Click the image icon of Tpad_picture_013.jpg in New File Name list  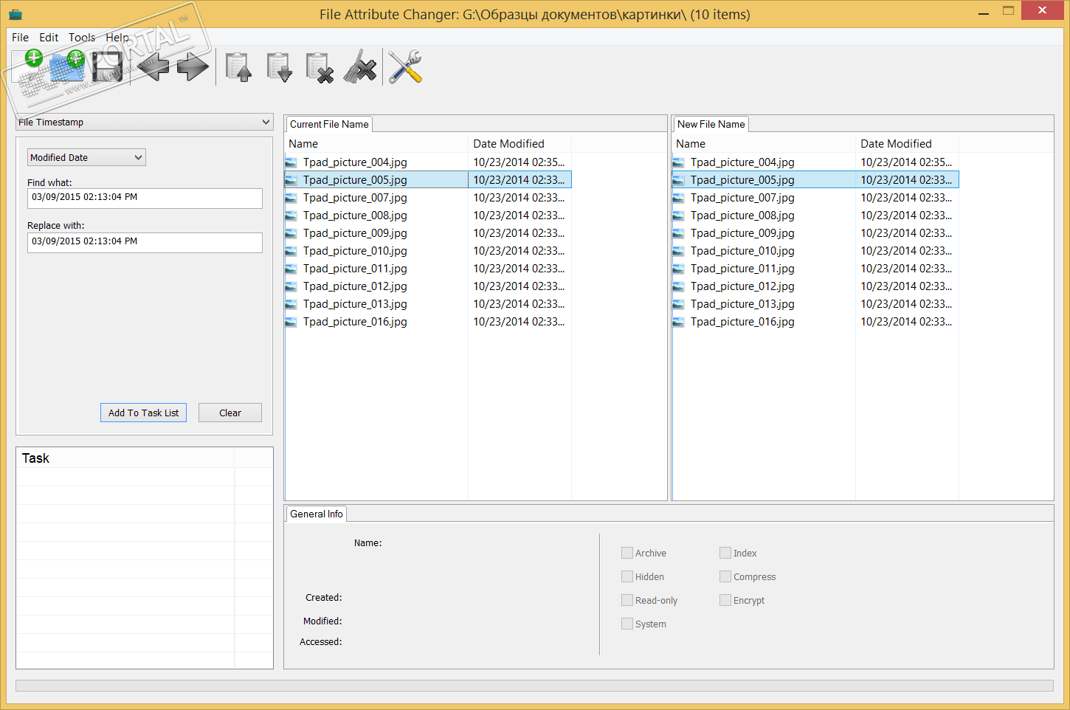point(679,304)
